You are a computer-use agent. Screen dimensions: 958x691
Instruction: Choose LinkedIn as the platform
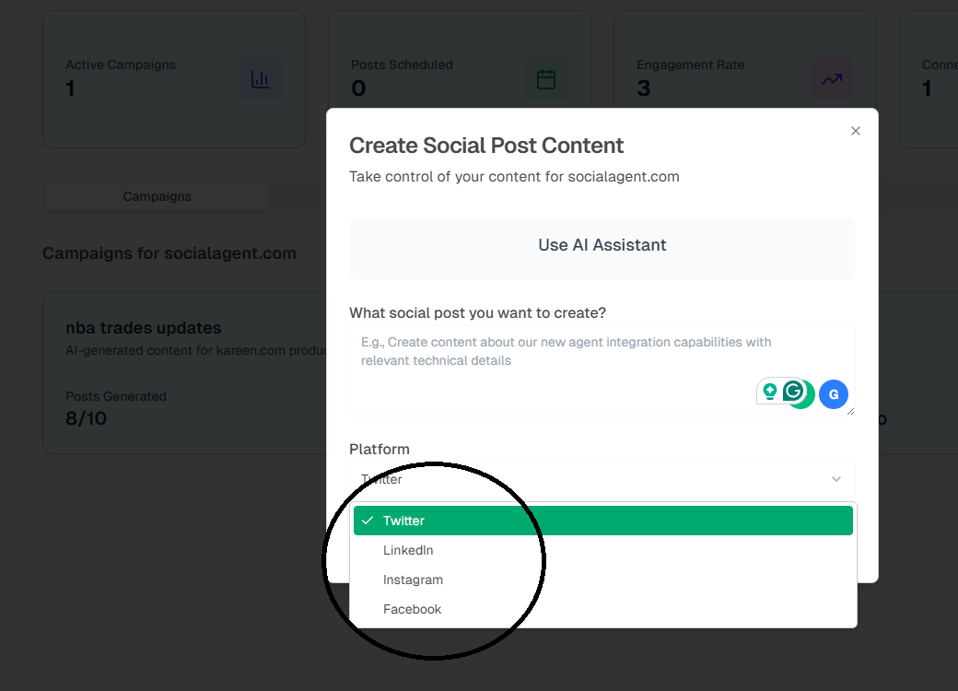coord(408,550)
